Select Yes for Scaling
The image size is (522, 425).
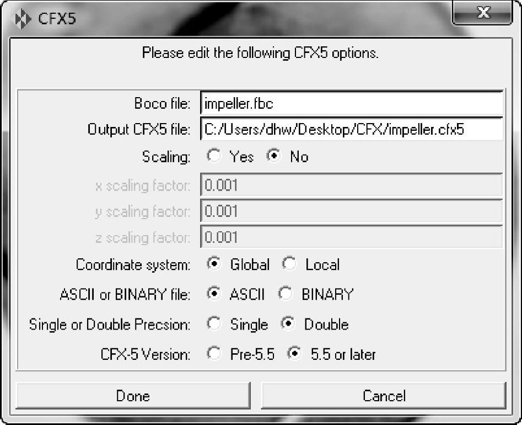tap(214, 156)
